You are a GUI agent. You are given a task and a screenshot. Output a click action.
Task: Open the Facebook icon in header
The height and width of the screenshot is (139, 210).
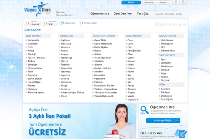(176, 2)
